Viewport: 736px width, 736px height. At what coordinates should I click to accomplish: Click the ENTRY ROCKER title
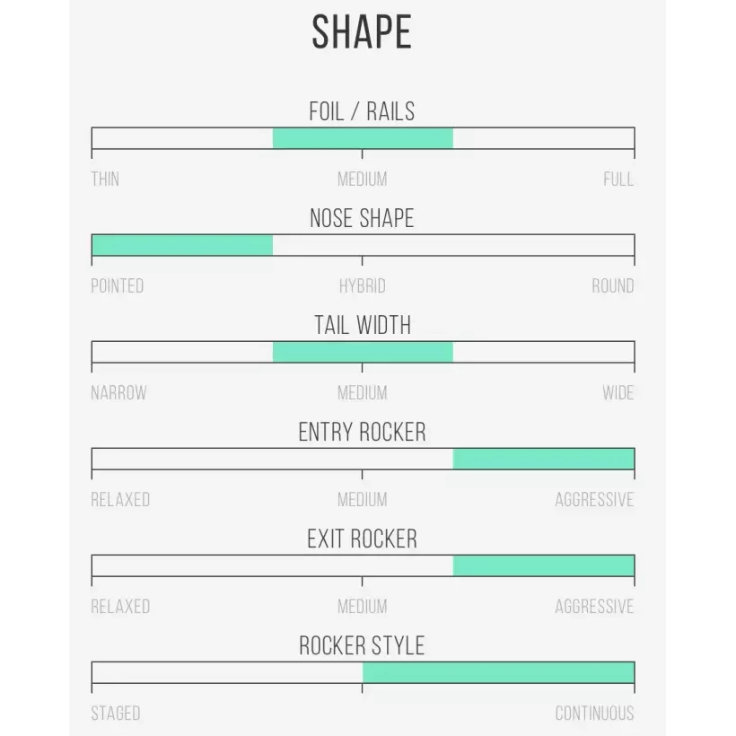point(362,432)
